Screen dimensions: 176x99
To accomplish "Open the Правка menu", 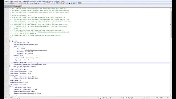I will (11, 1).
